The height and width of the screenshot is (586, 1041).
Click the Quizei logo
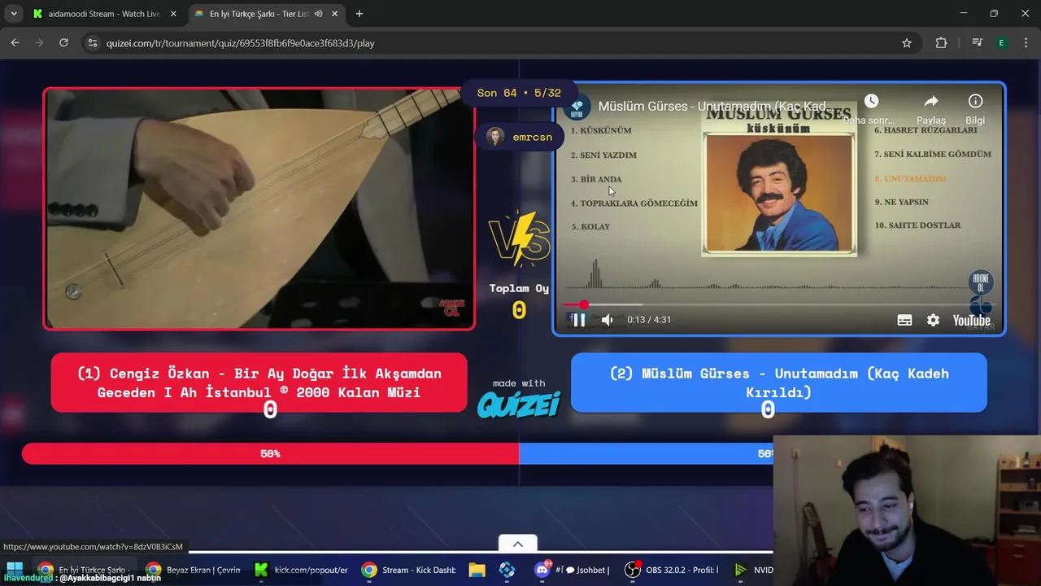pyautogui.click(x=519, y=405)
